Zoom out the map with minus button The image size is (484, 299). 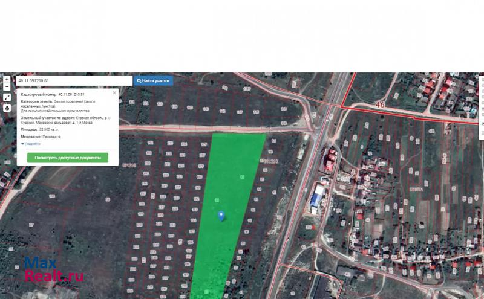7,87
